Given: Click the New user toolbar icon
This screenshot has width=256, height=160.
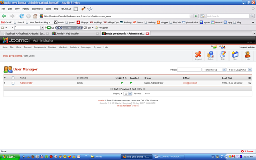Looking at the screenshot, I should point(235,55).
